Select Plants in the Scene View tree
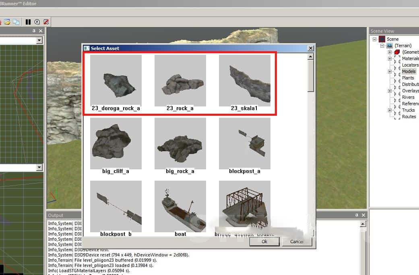The width and height of the screenshot is (419, 275). click(408, 78)
